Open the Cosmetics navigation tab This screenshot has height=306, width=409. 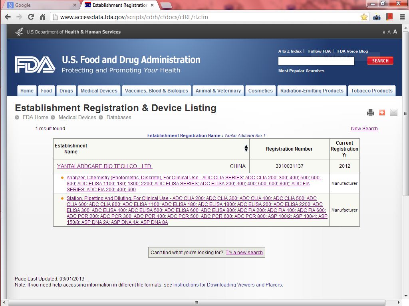click(x=260, y=91)
